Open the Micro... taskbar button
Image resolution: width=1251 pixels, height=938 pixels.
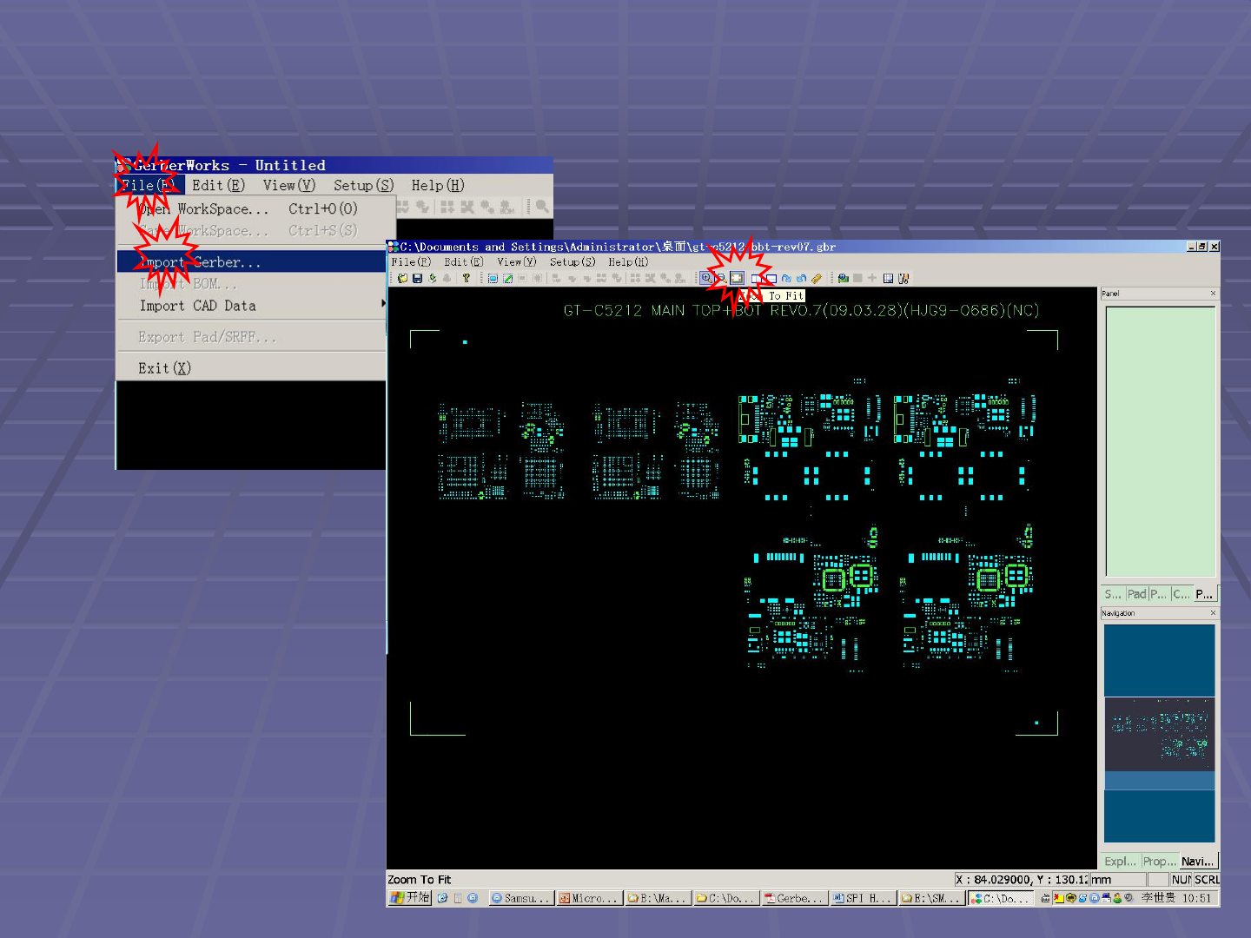[x=588, y=898]
